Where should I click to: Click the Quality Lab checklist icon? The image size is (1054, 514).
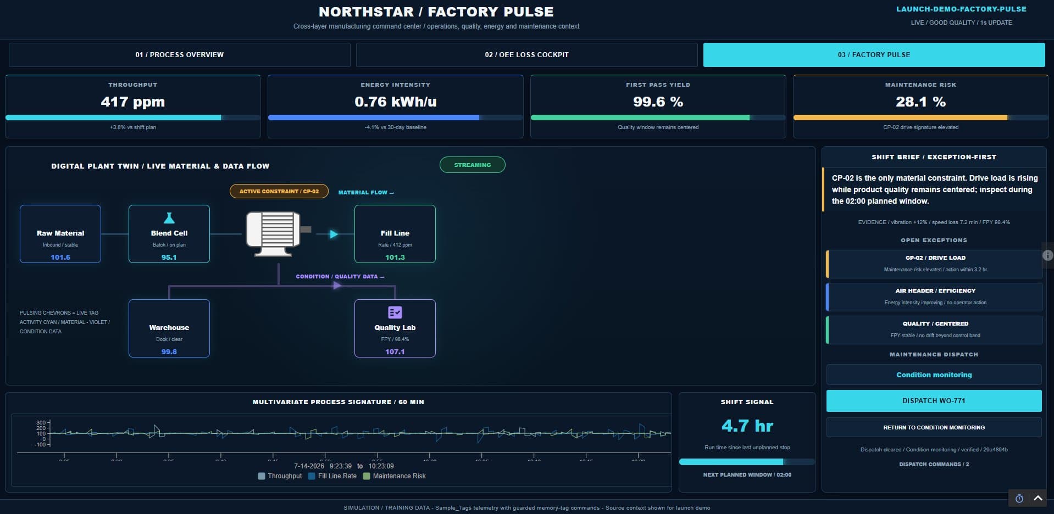tap(395, 312)
